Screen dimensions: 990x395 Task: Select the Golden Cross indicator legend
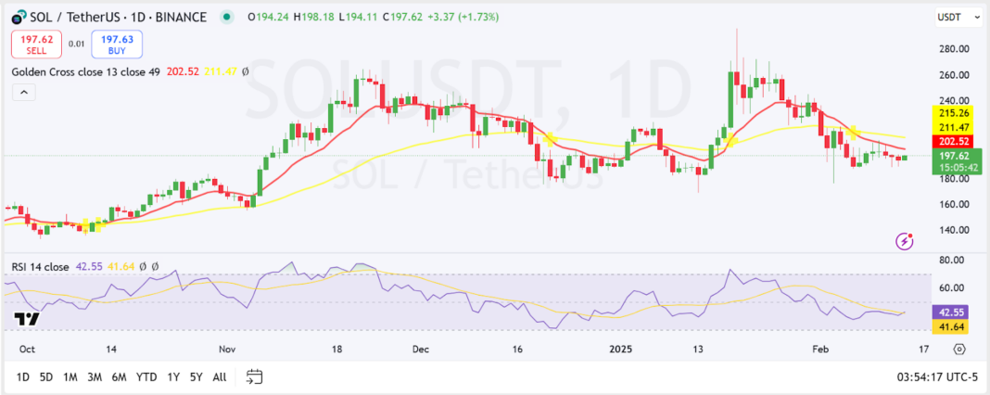pos(86,72)
